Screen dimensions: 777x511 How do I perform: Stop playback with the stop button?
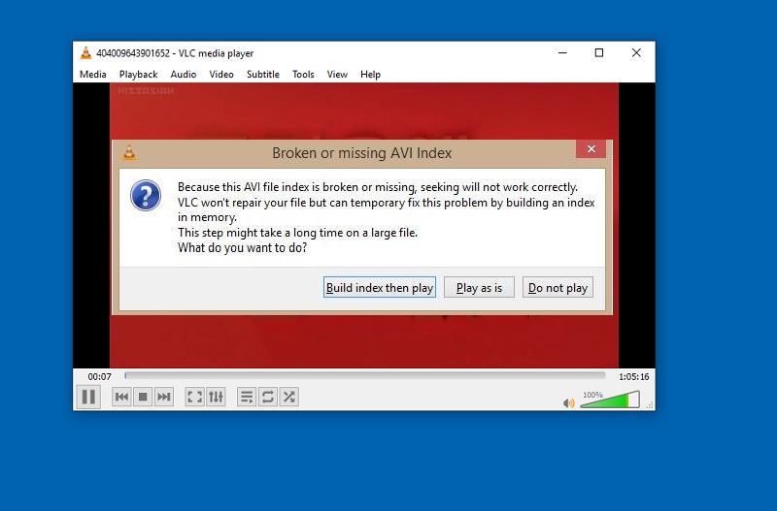[x=143, y=397]
